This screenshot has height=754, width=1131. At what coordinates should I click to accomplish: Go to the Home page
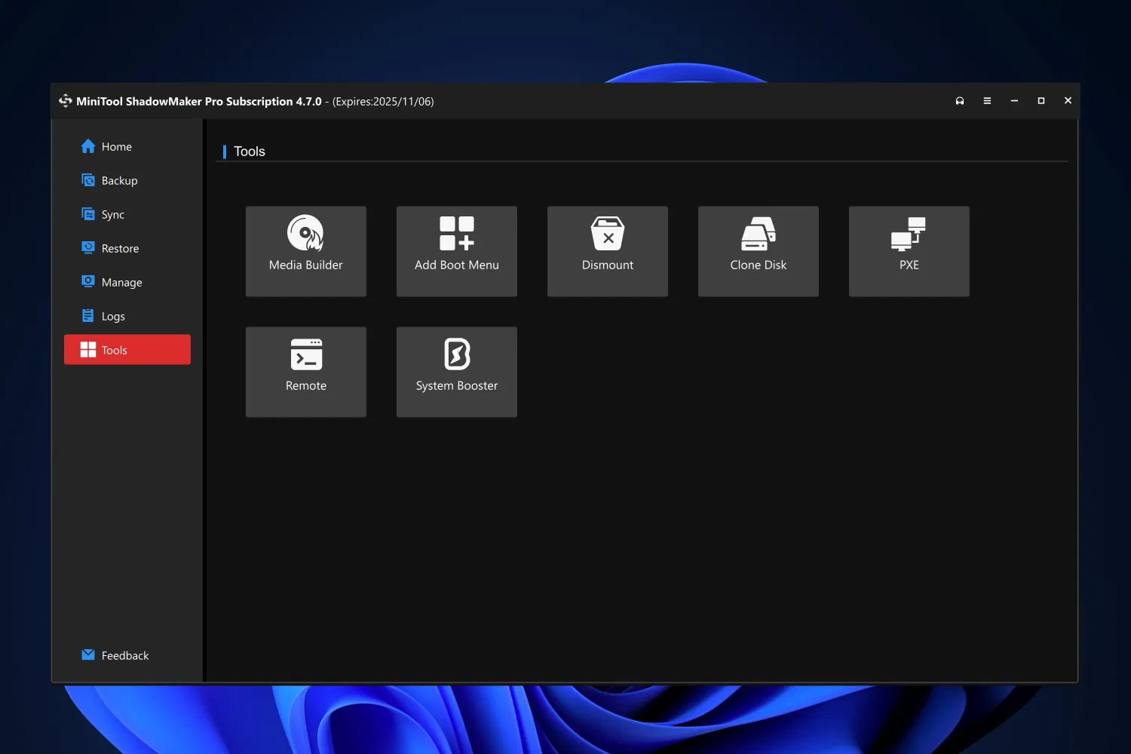click(116, 146)
